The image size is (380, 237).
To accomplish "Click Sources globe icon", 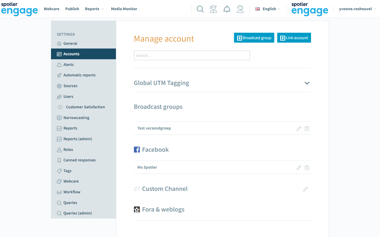I will click(x=59, y=86).
